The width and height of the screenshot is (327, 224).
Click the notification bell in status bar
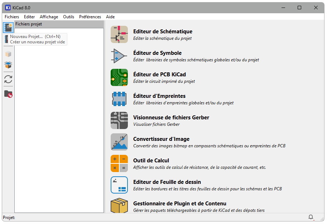[x=311, y=217]
